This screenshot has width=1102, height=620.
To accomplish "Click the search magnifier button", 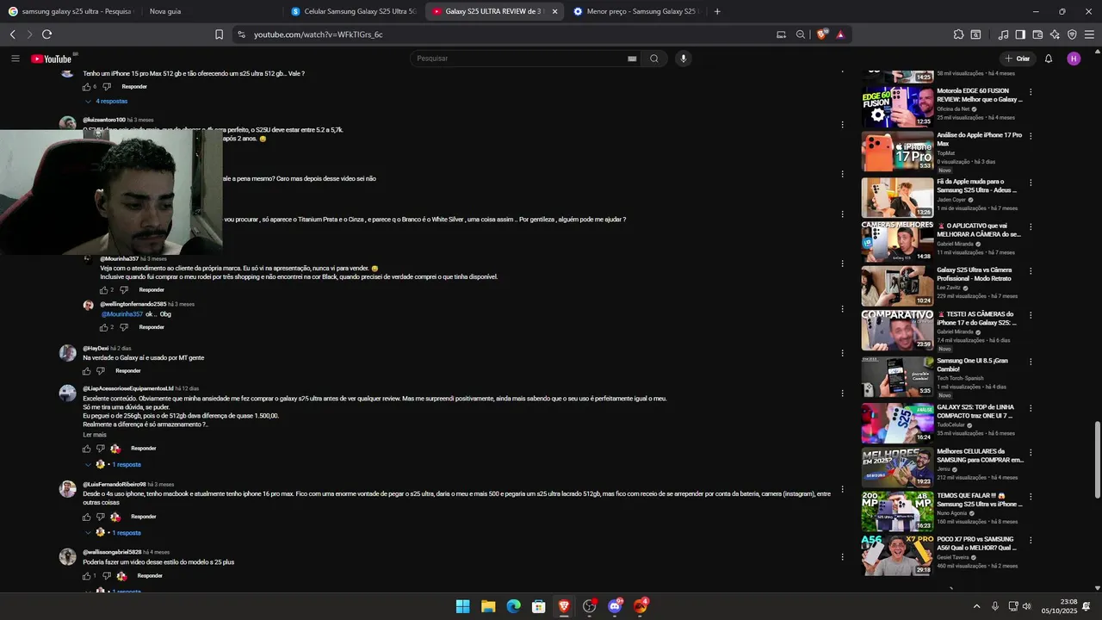I will pos(654,59).
